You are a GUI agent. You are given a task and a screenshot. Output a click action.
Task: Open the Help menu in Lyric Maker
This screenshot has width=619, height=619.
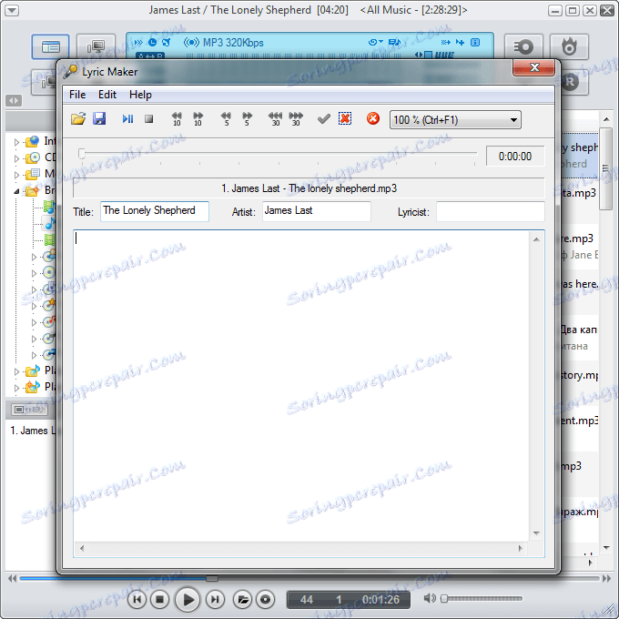pos(140,95)
